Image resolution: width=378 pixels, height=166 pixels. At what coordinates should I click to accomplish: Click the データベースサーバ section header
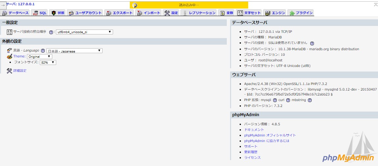pos(304,23)
